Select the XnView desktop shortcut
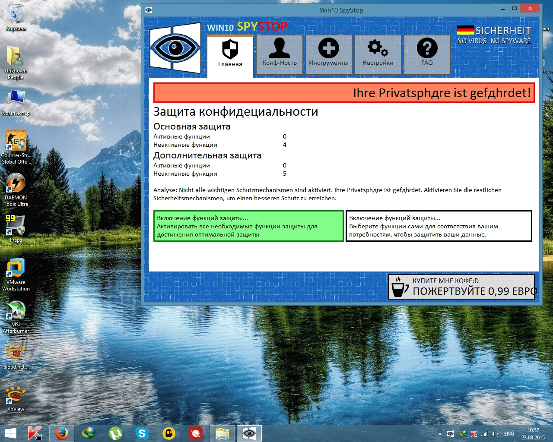 16,398
